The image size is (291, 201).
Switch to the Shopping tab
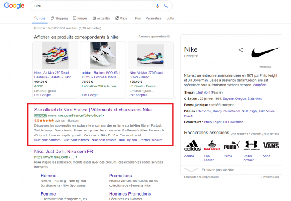[x=59, y=18]
